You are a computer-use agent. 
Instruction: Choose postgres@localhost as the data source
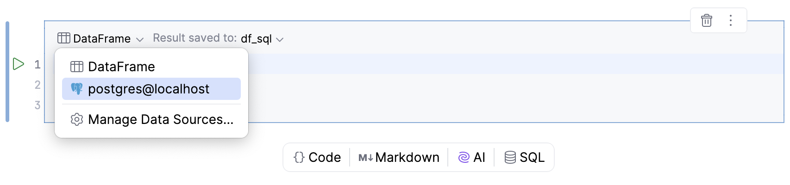[149, 89]
